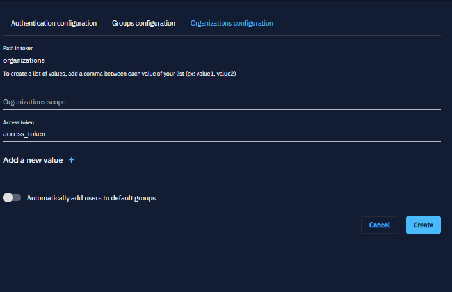Click into the Organizations scope field

[x=222, y=102]
